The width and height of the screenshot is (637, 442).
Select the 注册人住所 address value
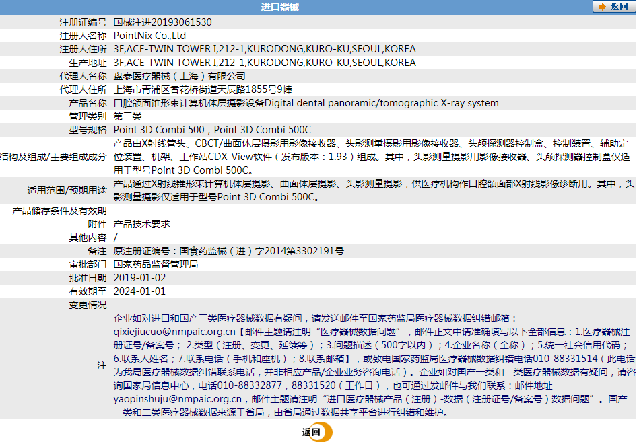click(265, 49)
